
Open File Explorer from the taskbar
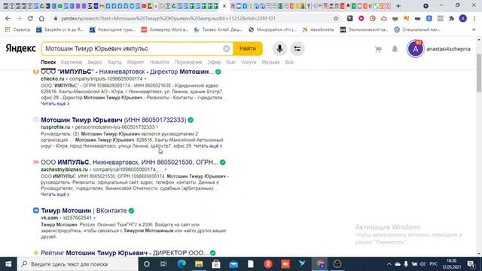click(x=199, y=264)
